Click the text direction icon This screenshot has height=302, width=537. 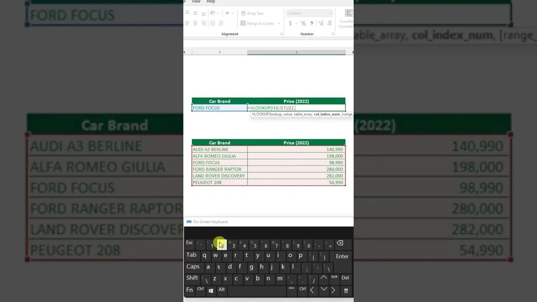click(227, 13)
